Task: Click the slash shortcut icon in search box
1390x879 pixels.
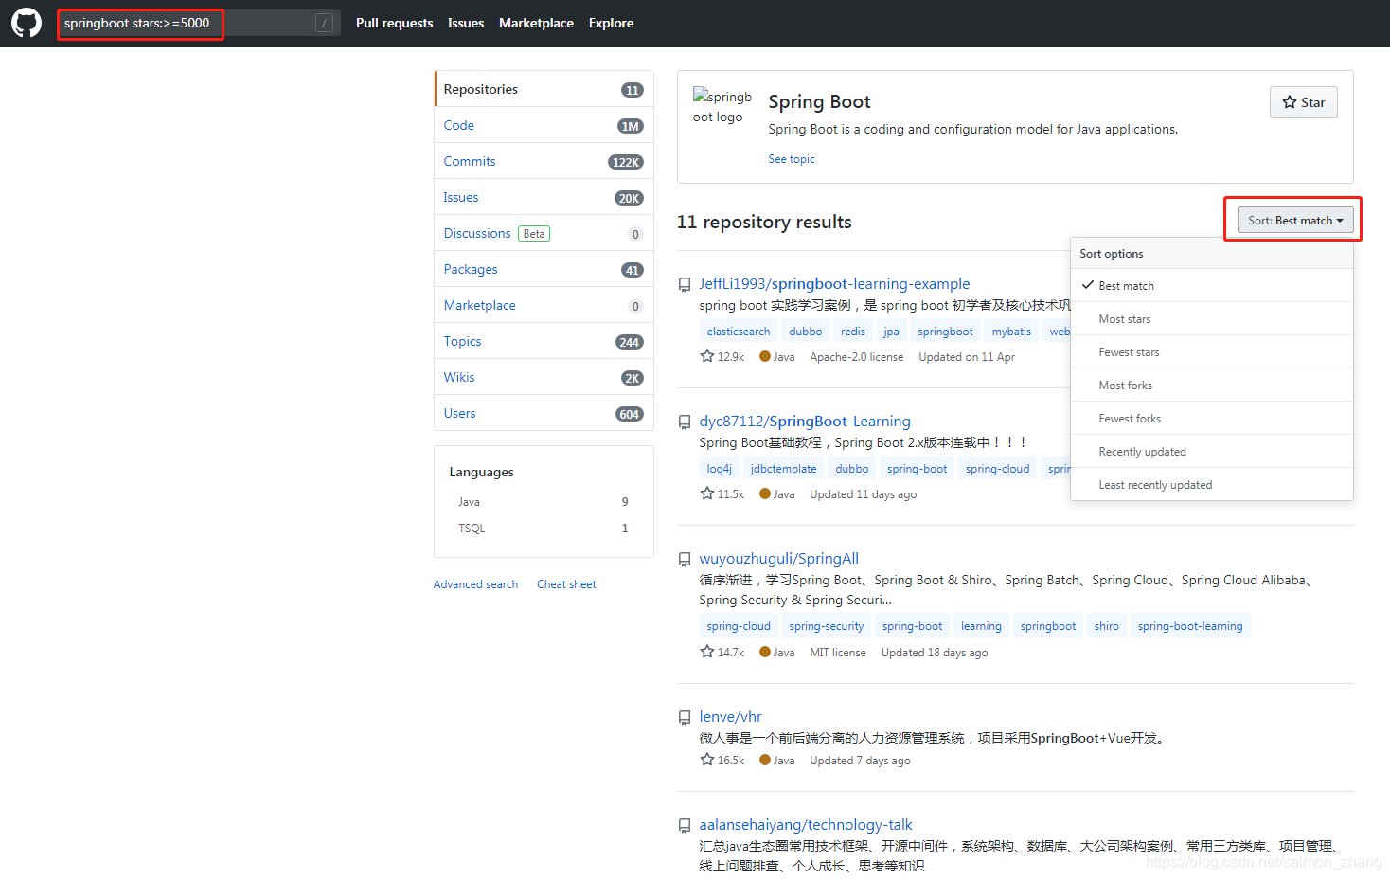Action: (x=324, y=23)
